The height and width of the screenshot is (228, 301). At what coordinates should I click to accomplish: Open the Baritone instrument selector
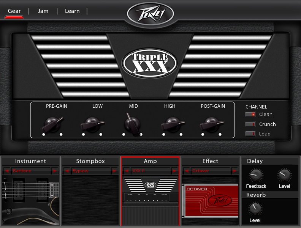[31, 171]
